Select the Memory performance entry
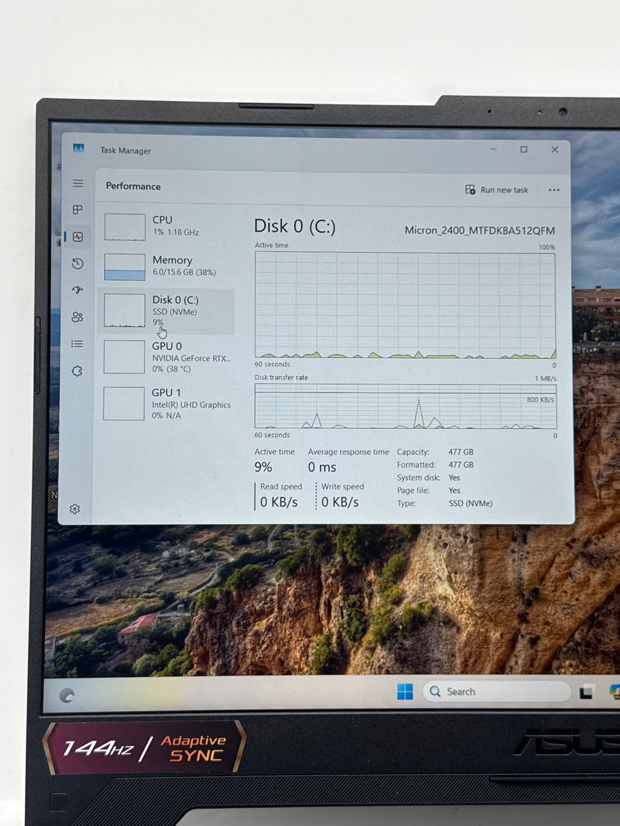The width and height of the screenshot is (620, 826). (x=167, y=266)
